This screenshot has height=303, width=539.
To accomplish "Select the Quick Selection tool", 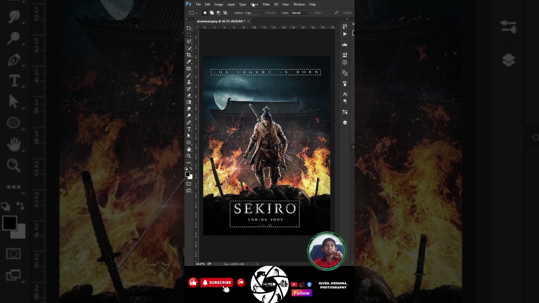I will [189, 48].
